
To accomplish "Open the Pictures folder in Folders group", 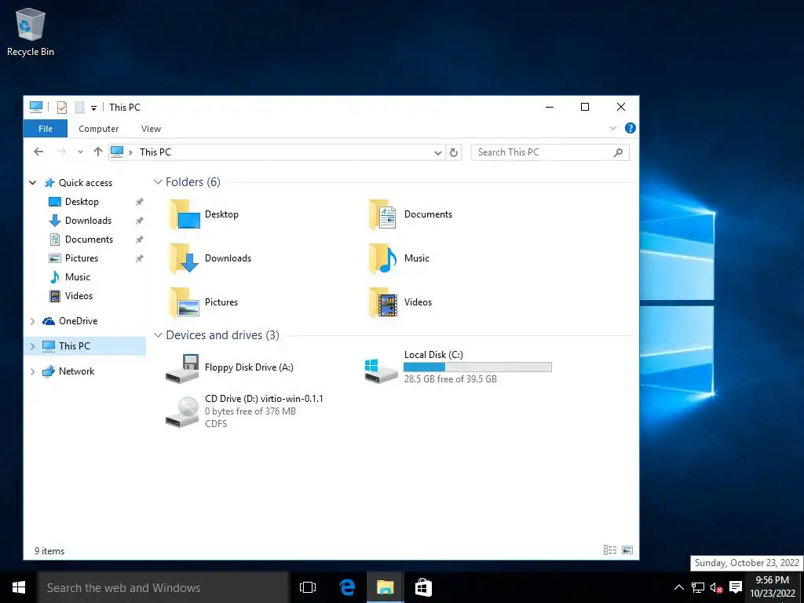I will click(203, 302).
